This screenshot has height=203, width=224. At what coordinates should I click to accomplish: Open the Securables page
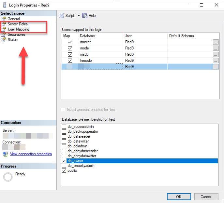tap(16, 34)
